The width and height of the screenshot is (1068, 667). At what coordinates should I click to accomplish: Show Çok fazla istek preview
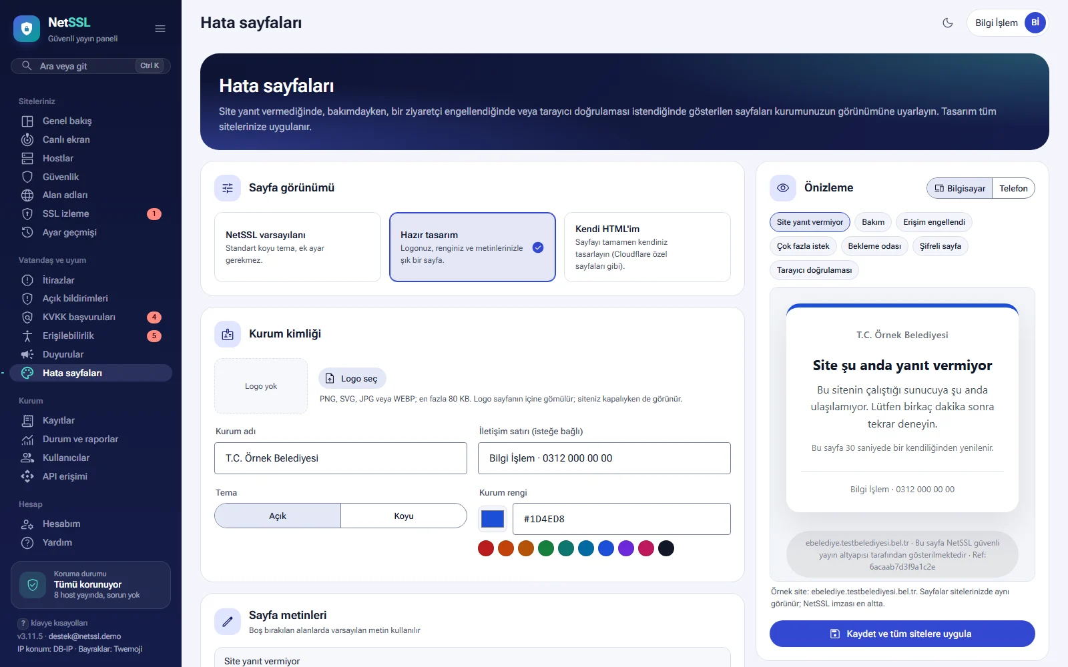pyautogui.click(x=803, y=246)
